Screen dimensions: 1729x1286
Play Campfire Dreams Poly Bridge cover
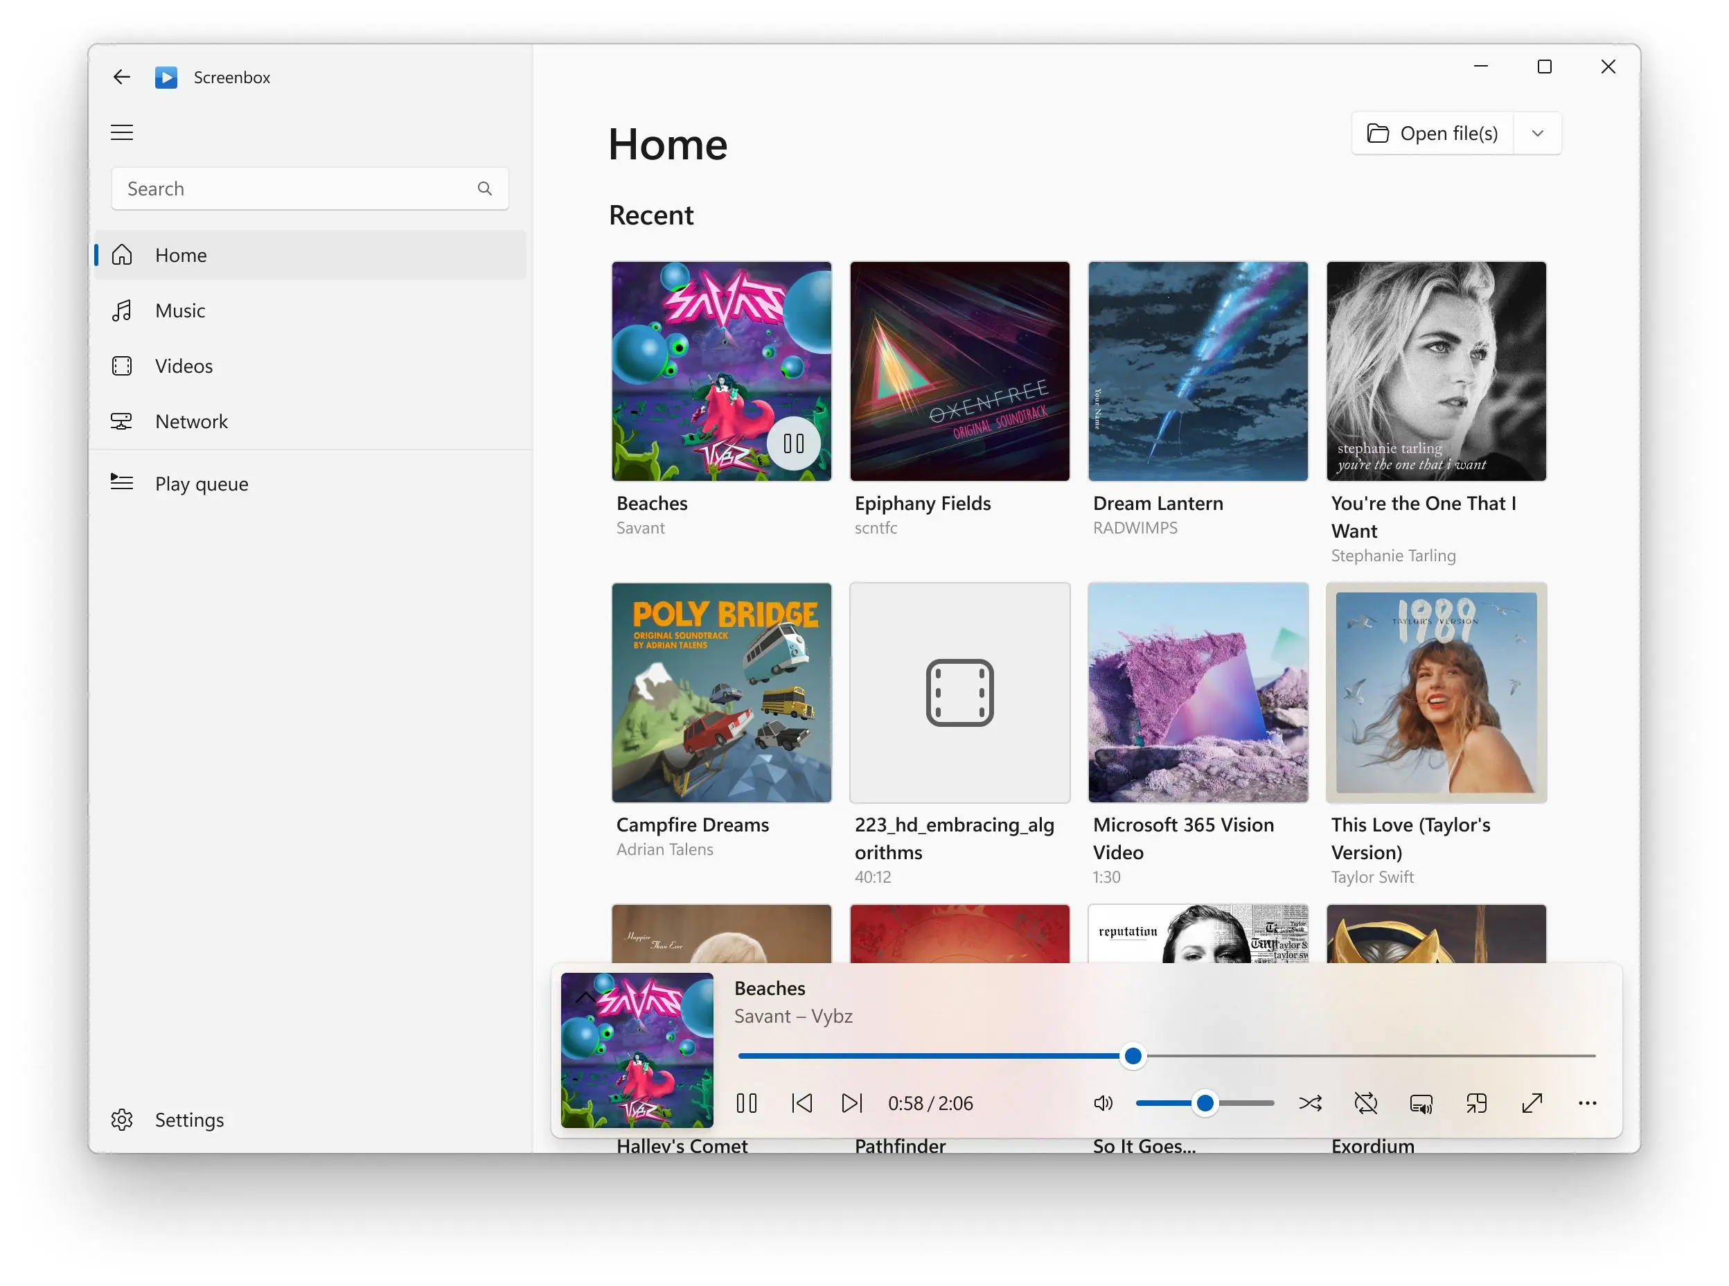click(720, 693)
